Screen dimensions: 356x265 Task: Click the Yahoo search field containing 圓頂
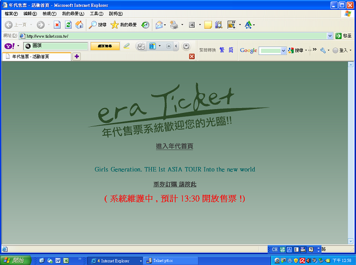pyautogui.click(x=56, y=46)
